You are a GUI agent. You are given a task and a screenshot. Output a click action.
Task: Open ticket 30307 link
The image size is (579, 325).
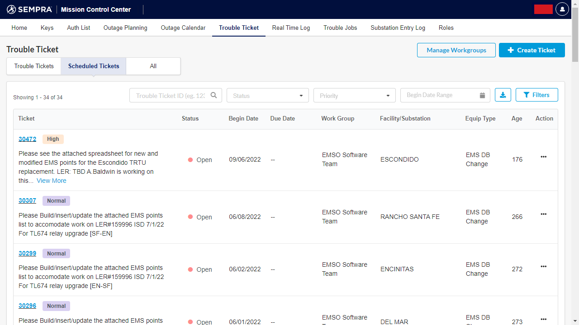tap(27, 201)
